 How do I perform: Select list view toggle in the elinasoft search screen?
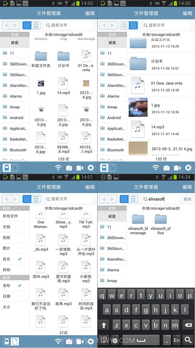[x=133, y=199]
